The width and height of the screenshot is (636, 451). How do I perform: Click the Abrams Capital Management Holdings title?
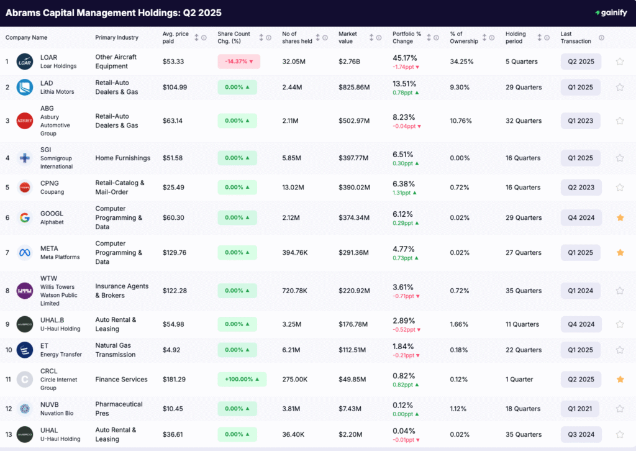[x=114, y=13]
